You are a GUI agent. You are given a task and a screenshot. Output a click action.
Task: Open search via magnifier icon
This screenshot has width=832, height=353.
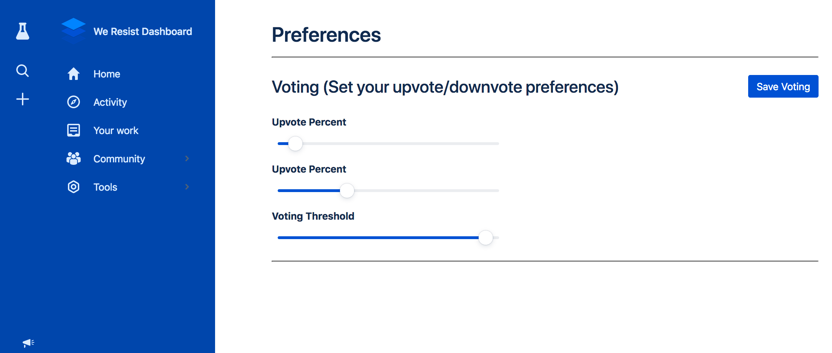pos(22,71)
